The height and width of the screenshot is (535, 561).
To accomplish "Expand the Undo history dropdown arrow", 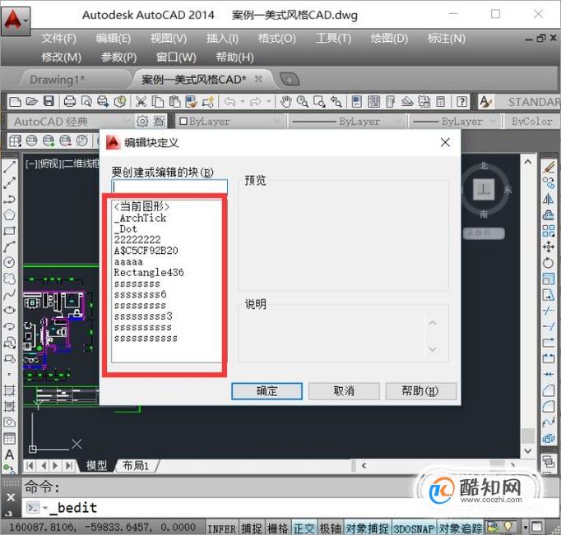I will click(x=242, y=102).
